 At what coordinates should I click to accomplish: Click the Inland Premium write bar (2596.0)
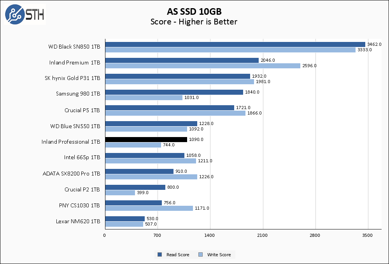point(203,66)
